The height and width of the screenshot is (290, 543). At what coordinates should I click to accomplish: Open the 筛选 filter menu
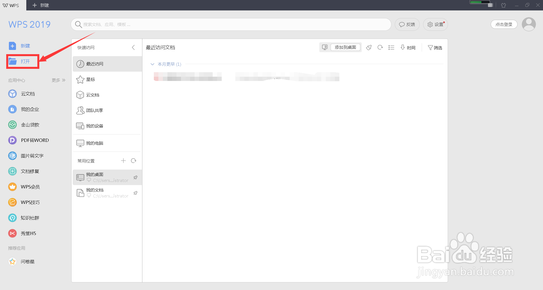tap(435, 48)
